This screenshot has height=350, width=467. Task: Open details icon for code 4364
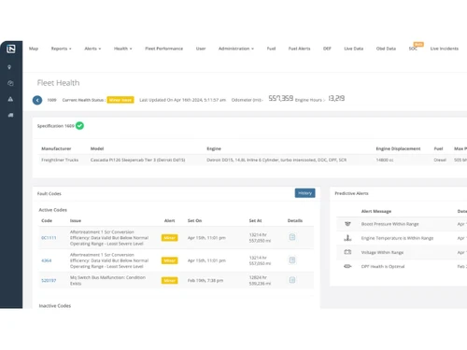coord(292,260)
